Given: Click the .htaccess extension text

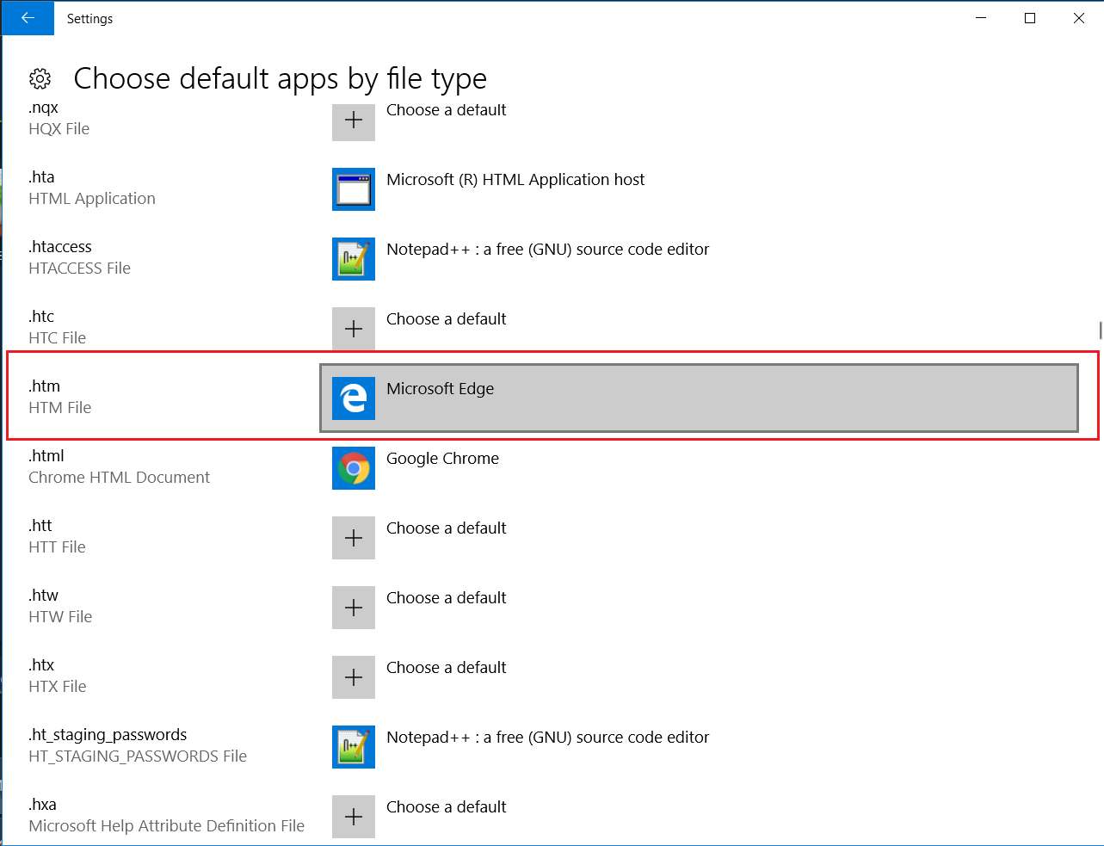Looking at the screenshot, I should (x=60, y=246).
